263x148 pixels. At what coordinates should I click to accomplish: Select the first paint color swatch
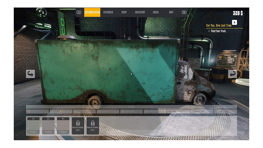[33, 125]
